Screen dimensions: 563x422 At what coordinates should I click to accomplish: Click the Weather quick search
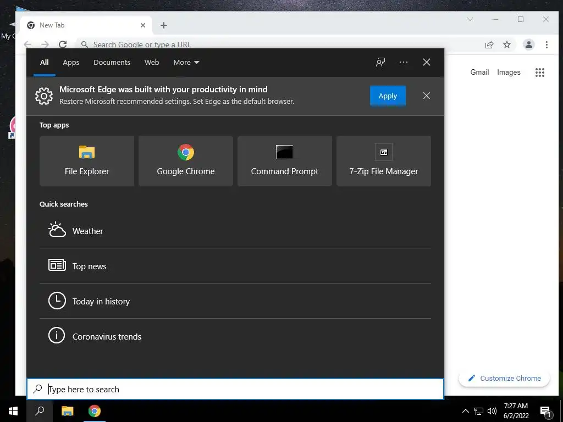click(x=235, y=231)
